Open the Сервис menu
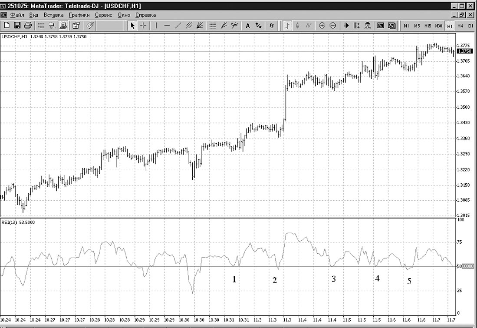The height and width of the screenshot is (328, 477). 103,15
